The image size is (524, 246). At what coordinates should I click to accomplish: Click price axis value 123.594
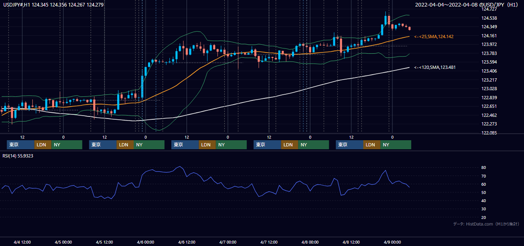[489, 62]
